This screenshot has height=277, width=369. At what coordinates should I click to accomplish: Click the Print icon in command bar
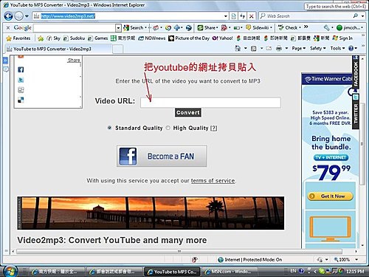(279, 49)
